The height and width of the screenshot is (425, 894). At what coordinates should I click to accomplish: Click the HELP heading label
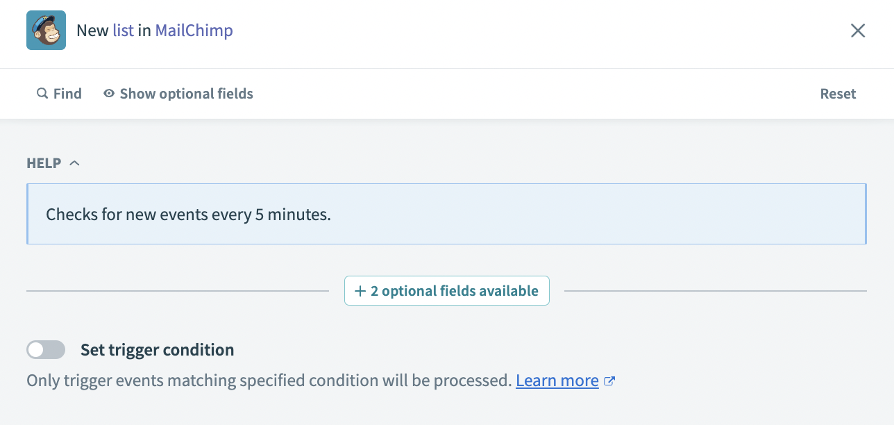point(44,163)
